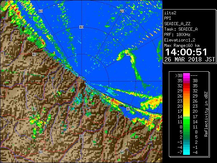Click the '26 MAR 2018 JST' date
217x163 pixels.
190,59
